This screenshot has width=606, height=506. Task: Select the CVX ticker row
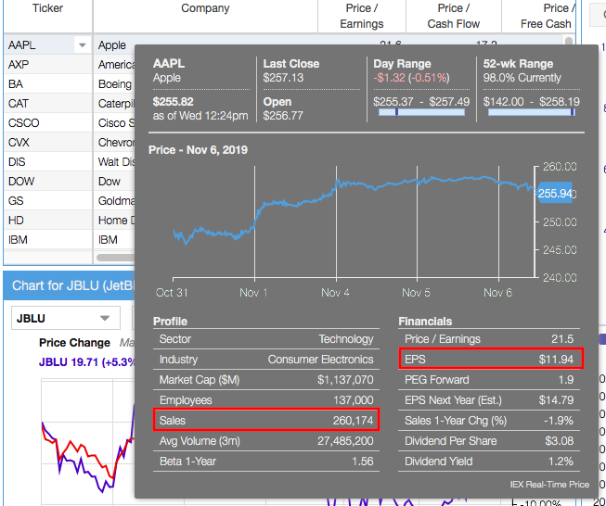48,143
